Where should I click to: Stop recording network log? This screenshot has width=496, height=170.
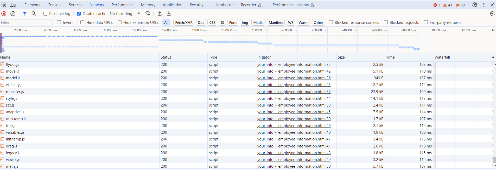(4, 14)
